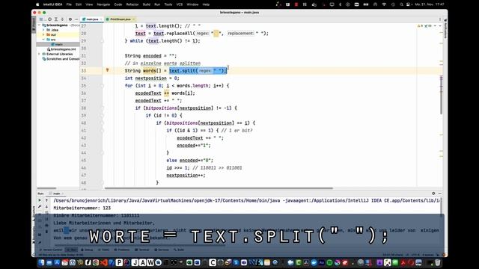Click the 'W' app icon in Dock
This screenshot has height=269, width=479.
click(x=150, y=262)
